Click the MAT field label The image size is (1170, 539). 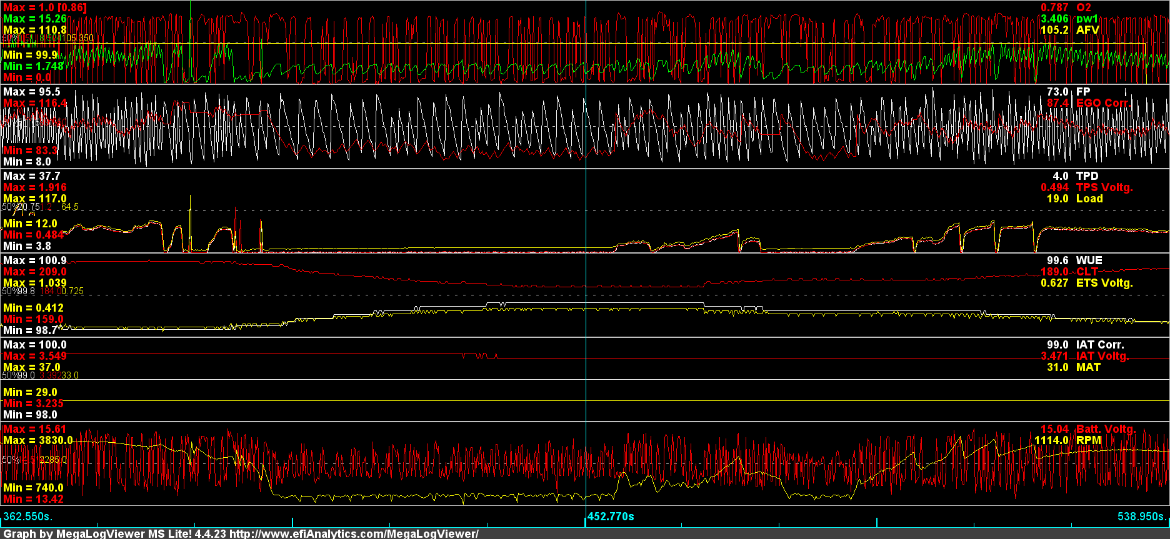[1088, 367]
